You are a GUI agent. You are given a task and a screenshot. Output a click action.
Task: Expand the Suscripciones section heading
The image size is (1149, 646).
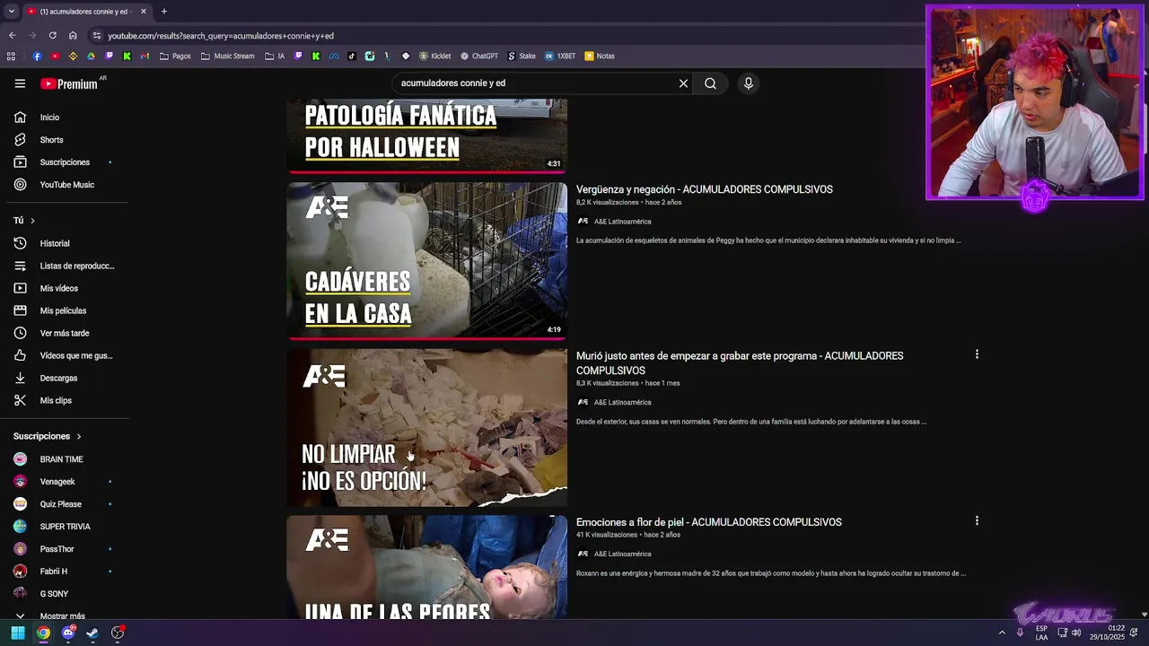click(x=48, y=436)
